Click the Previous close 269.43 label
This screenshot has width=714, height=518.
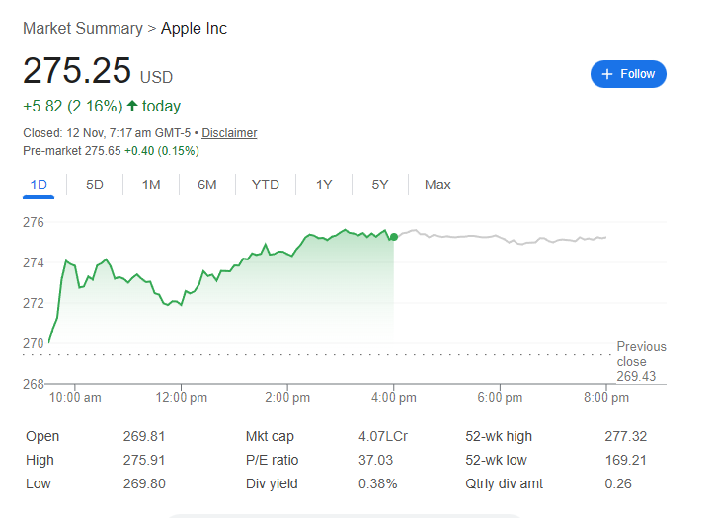click(x=641, y=361)
